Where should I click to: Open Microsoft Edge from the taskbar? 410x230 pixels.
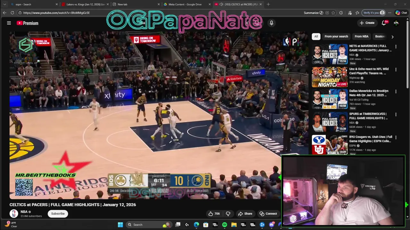click(196, 225)
